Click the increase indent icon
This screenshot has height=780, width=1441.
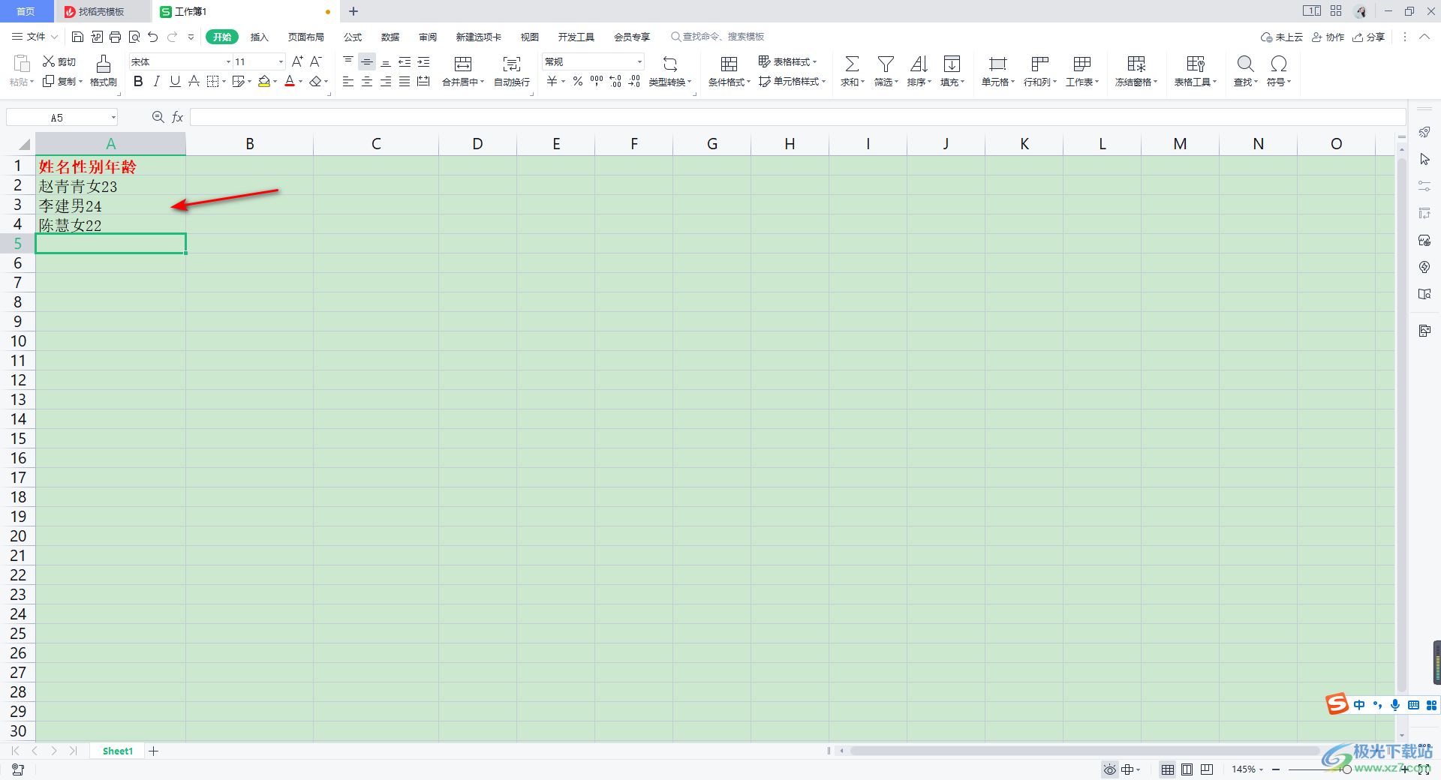coord(423,61)
